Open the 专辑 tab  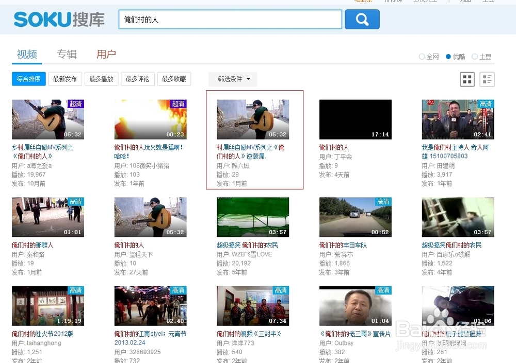pyautogui.click(x=67, y=54)
